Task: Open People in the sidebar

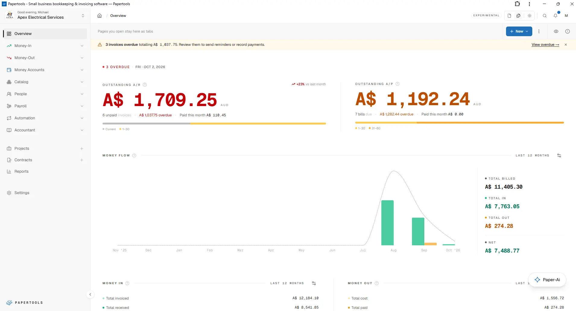Action: click(x=45, y=94)
